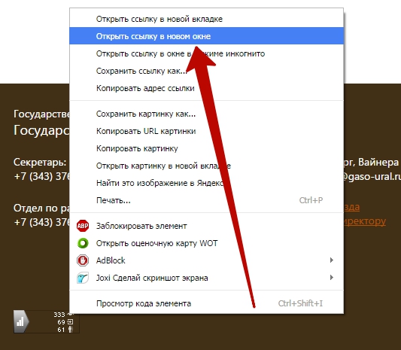This screenshot has height=350, width=401.
Task: Open the orange директору link
Action: [365, 221]
